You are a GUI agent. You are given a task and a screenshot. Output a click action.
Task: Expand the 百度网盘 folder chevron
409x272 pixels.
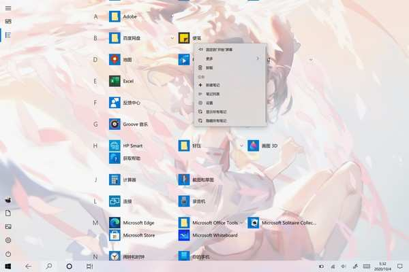click(172, 38)
